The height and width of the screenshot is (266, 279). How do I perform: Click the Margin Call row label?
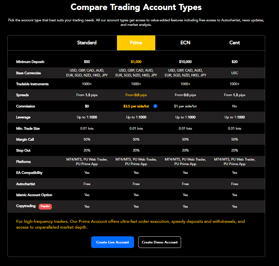point(25,139)
